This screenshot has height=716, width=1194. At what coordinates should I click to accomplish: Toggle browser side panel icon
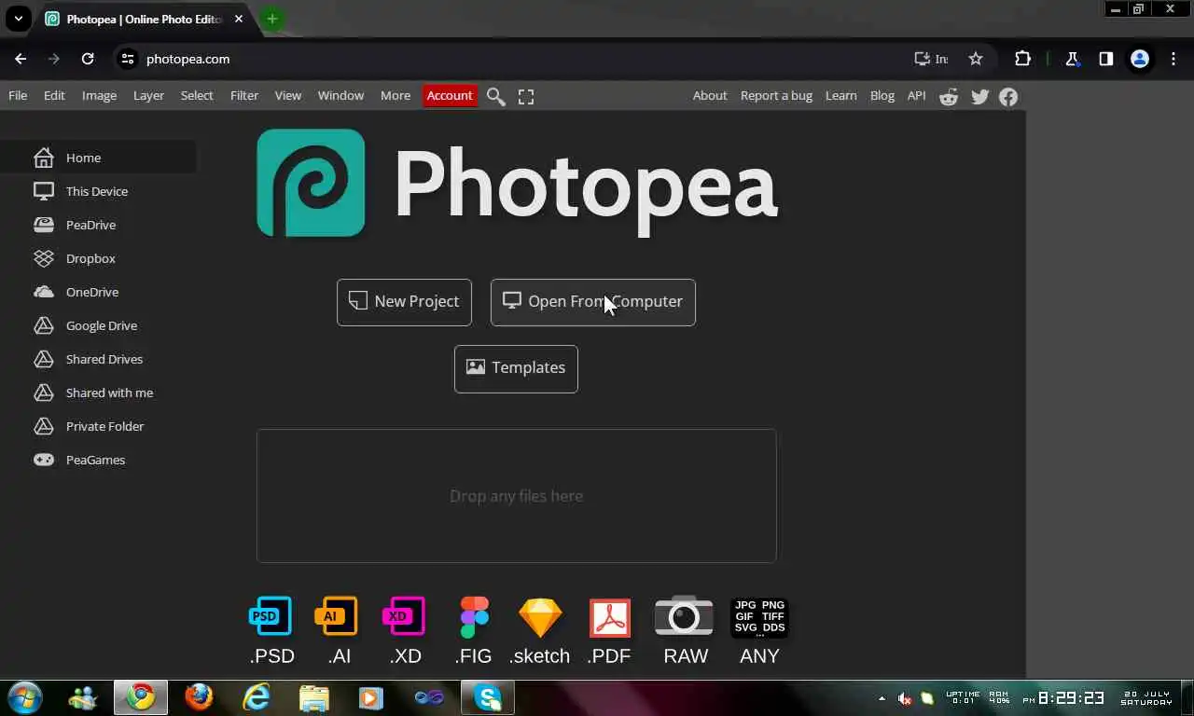(x=1105, y=59)
